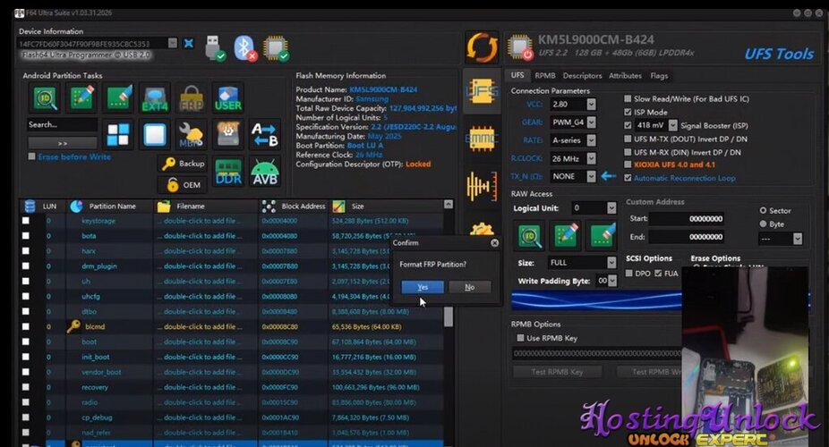Click the partition erase icon

tap(119, 98)
